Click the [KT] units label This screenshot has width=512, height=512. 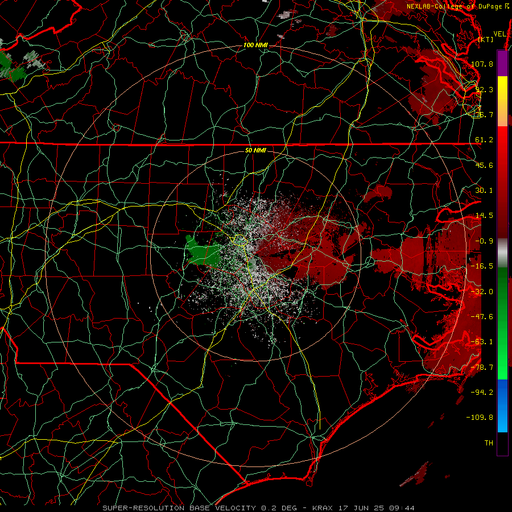pos(486,39)
